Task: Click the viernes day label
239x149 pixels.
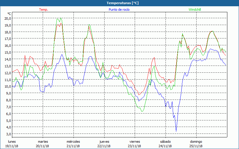Action: point(135,142)
